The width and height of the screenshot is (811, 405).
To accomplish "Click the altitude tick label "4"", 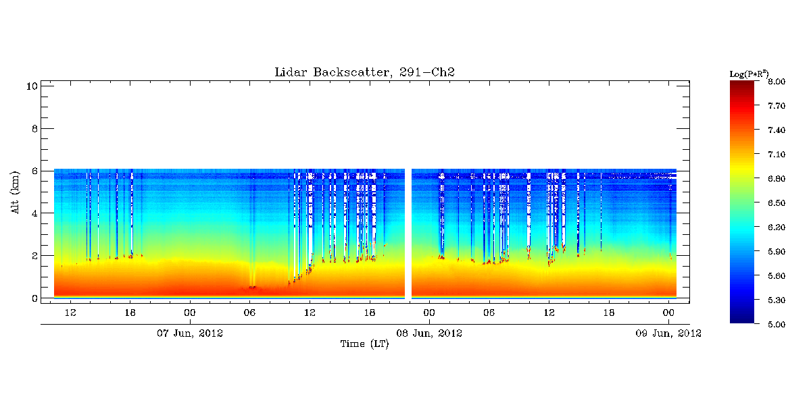I will tap(33, 213).
